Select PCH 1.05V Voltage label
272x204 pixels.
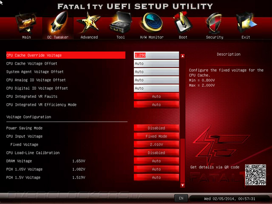tap(24, 169)
